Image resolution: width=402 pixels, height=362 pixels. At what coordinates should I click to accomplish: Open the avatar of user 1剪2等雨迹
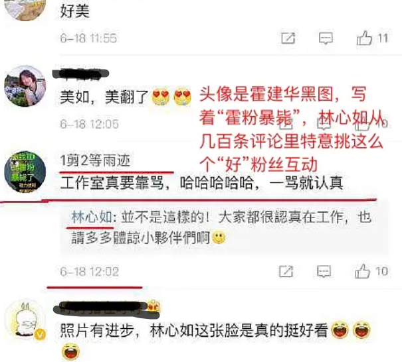pyautogui.click(x=25, y=172)
